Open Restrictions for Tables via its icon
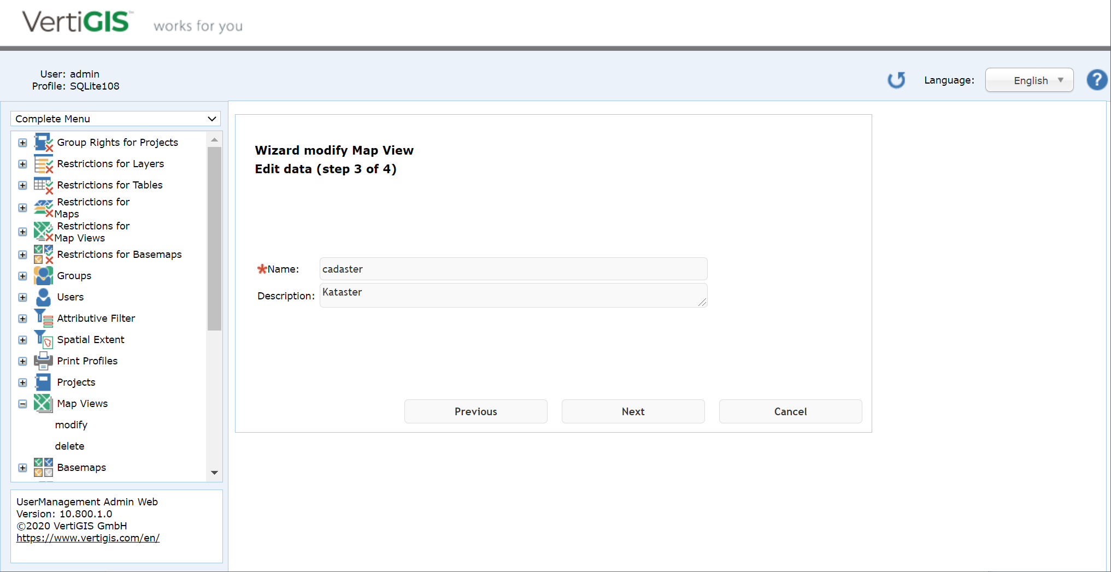The image size is (1111, 572). 43,185
